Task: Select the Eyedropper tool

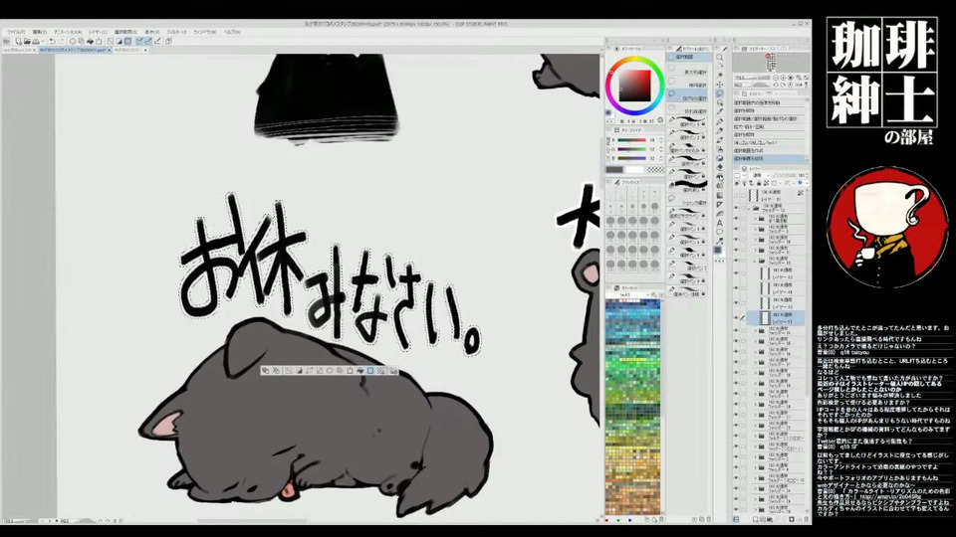Action: [719, 111]
